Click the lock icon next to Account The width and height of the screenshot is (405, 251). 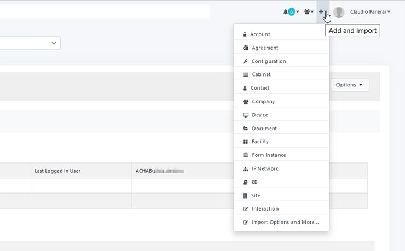[245, 34]
